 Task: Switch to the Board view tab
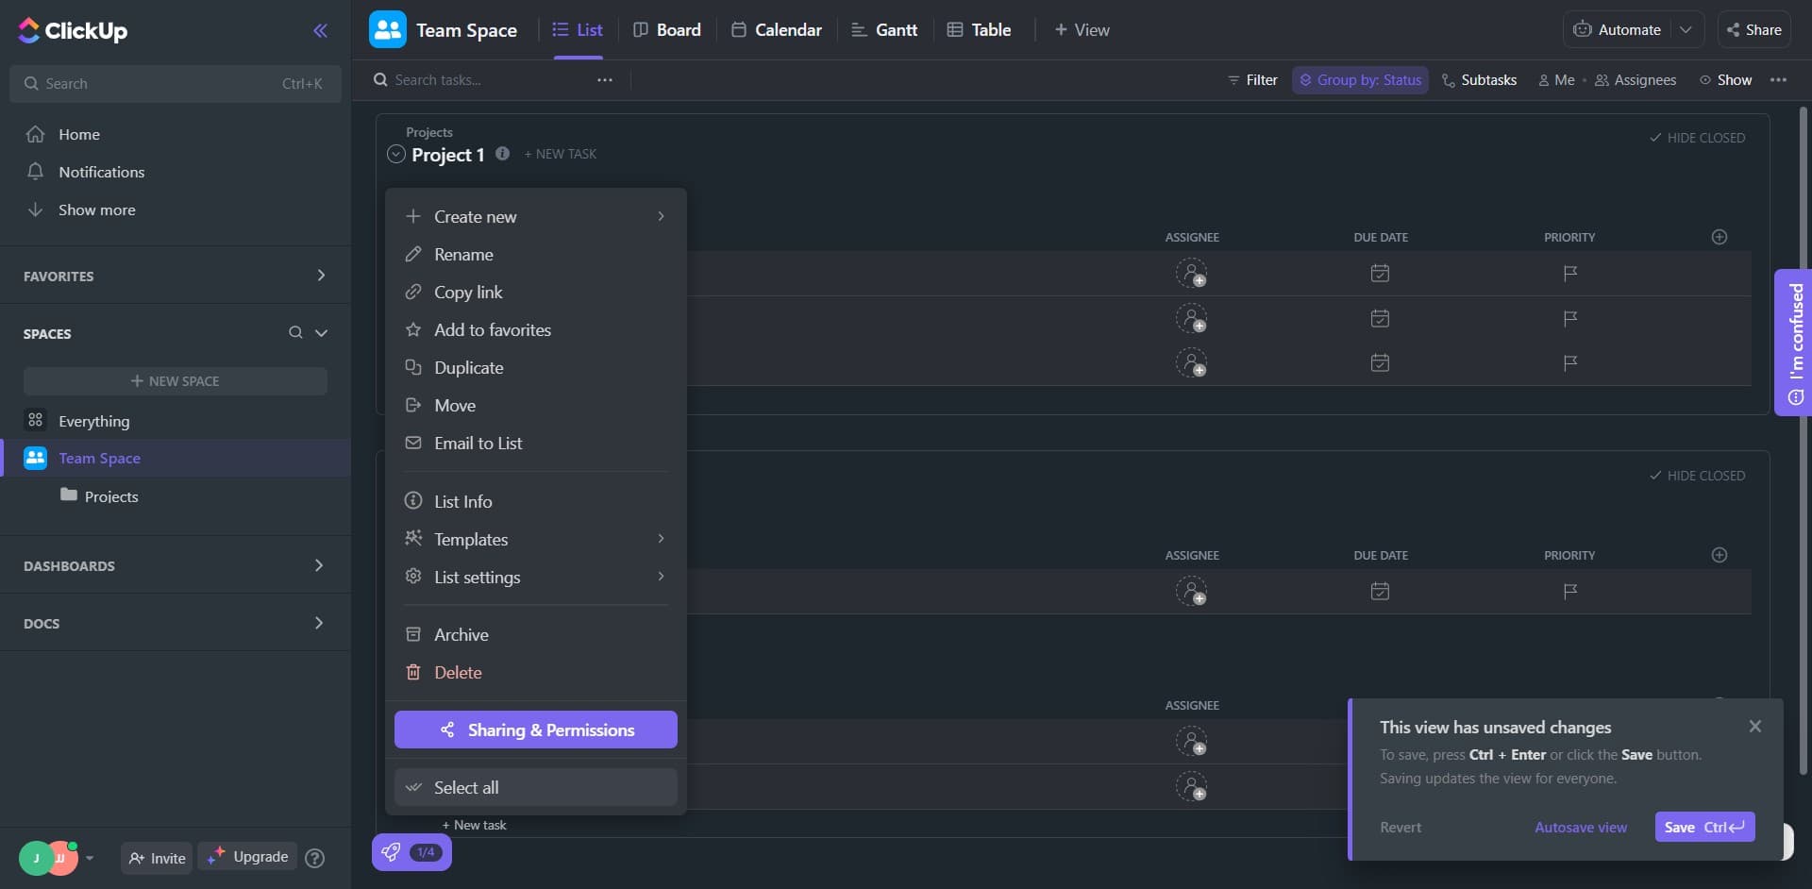pyautogui.click(x=667, y=30)
